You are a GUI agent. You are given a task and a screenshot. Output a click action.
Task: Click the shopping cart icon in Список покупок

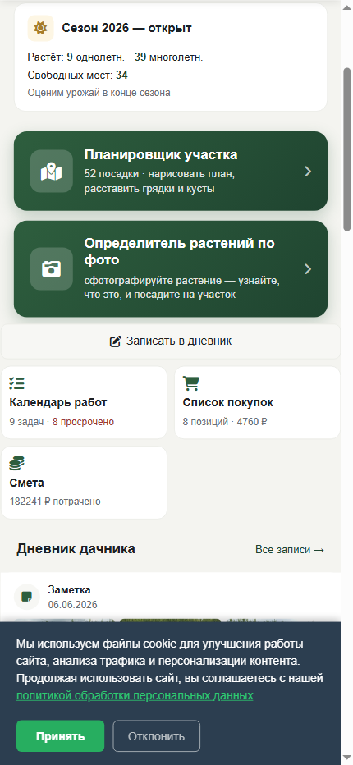point(191,383)
